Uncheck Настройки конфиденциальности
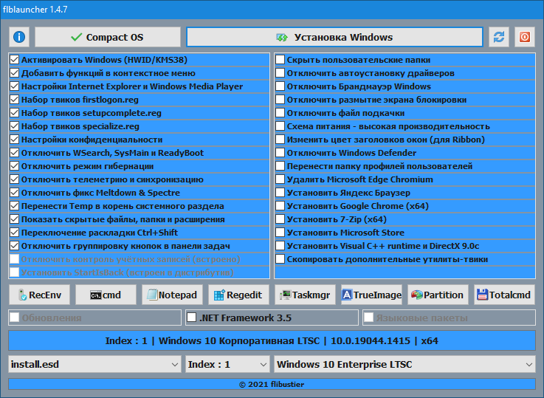Image resolution: width=544 pixels, height=398 pixels. [x=14, y=140]
